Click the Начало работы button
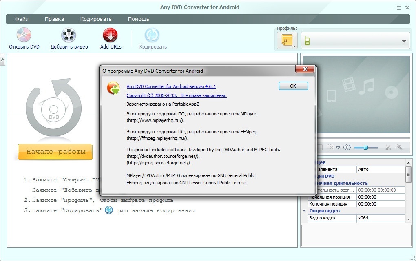Viewport: 416px width, 261px height. tap(55, 152)
